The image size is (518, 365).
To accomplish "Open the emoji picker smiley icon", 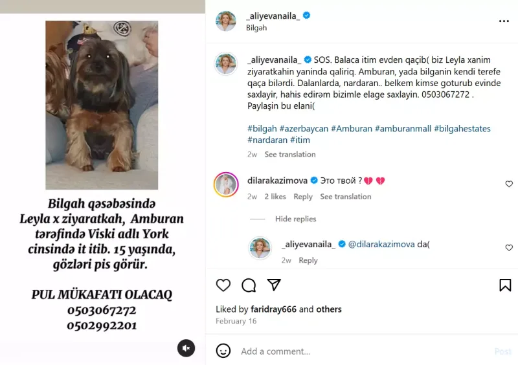I will (223, 351).
